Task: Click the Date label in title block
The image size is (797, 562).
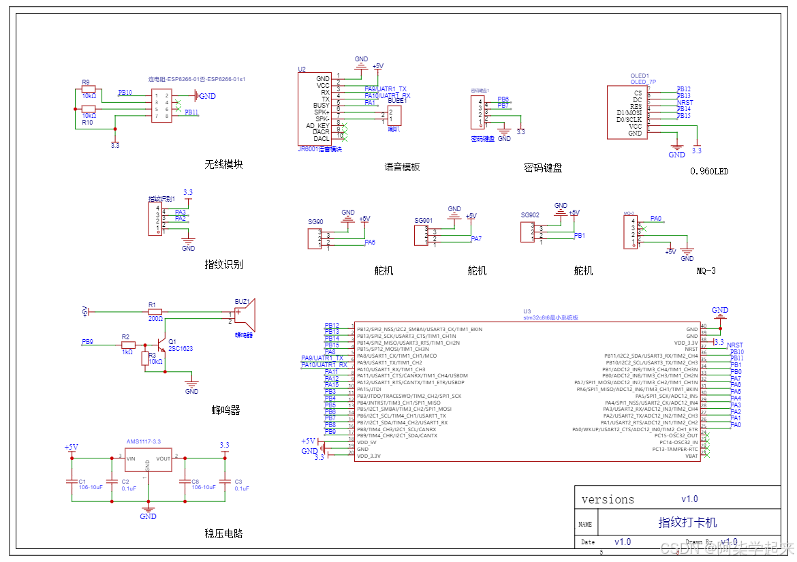Action: pyautogui.click(x=588, y=543)
